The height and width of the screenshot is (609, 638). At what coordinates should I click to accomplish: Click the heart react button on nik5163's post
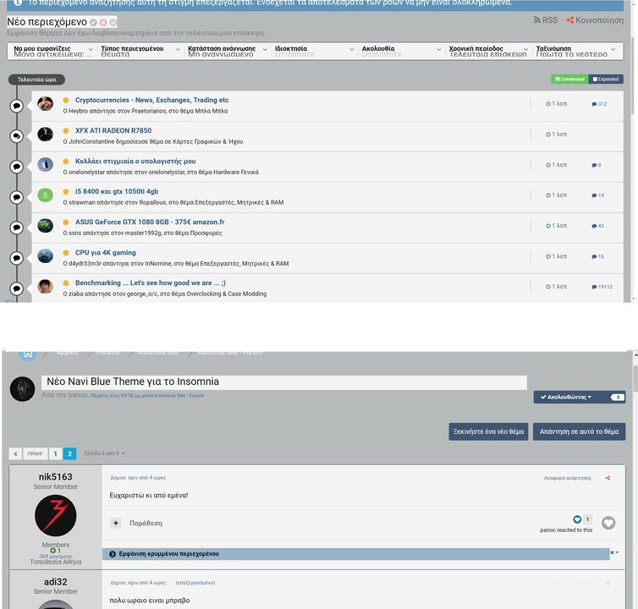coord(608,523)
